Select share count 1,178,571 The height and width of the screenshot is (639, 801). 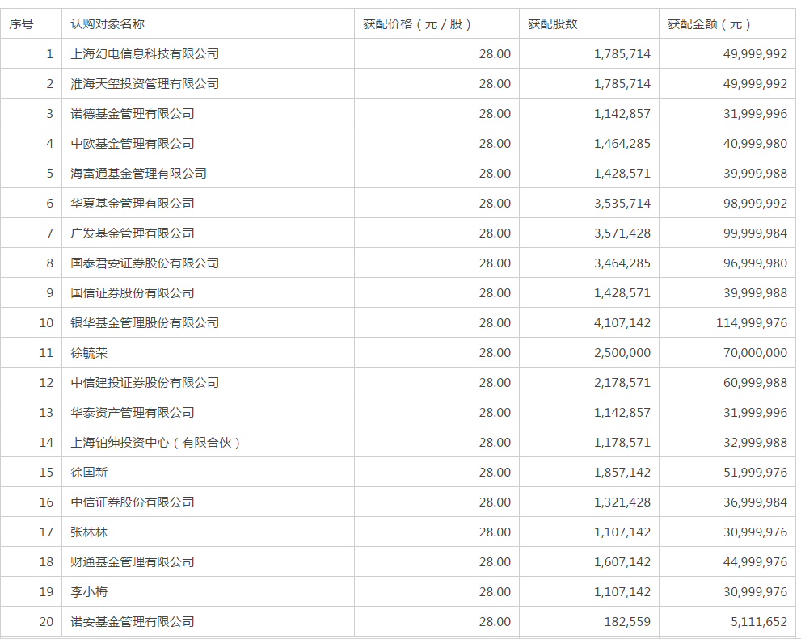pos(622,443)
